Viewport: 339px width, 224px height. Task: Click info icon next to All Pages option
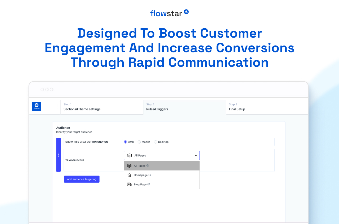148,166
